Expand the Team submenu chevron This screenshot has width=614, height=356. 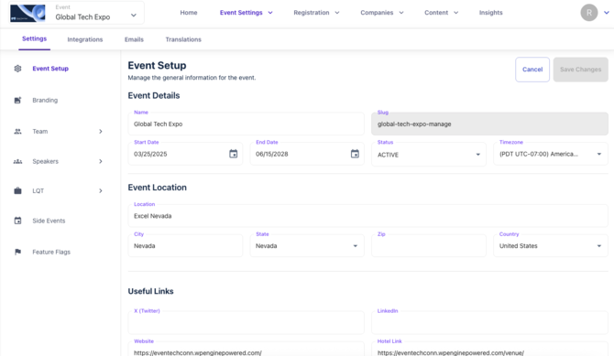click(x=101, y=132)
